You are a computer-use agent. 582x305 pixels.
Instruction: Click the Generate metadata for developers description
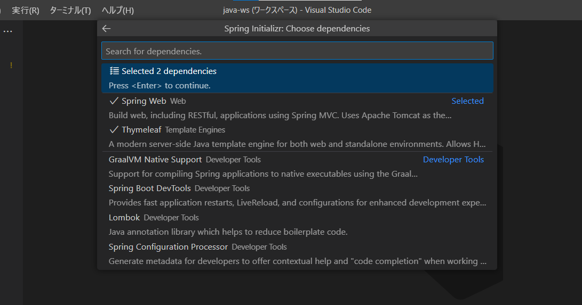[x=297, y=261]
